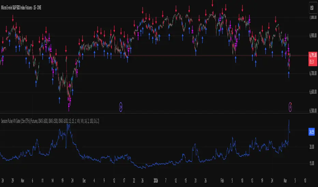Click the blue 24.55 VIX value label
Viewport: 318px width, 187px height.
(312, 132)
